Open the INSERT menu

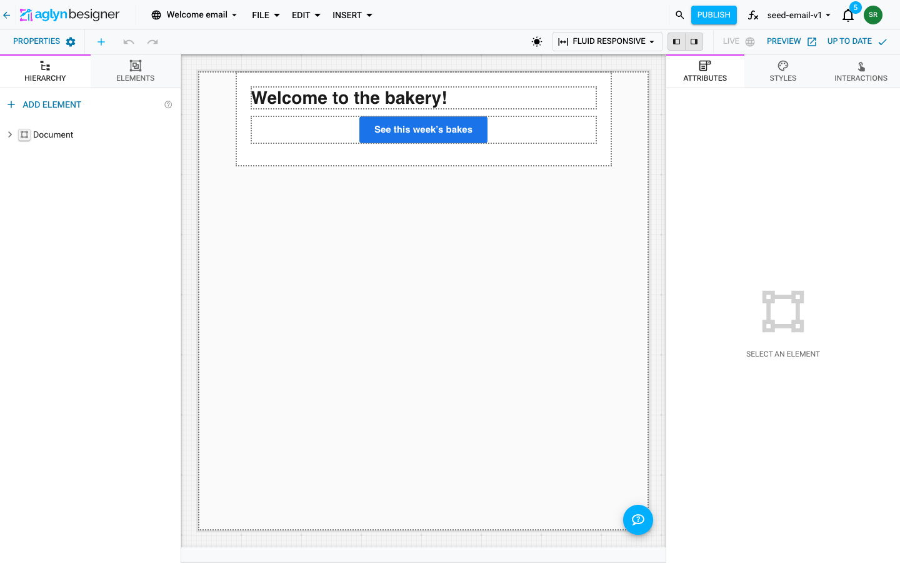352,15
